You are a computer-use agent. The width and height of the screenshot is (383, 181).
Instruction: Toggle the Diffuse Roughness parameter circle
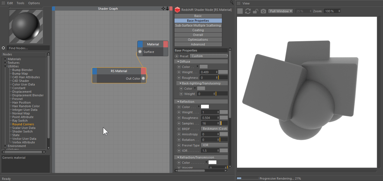(179, 78)
